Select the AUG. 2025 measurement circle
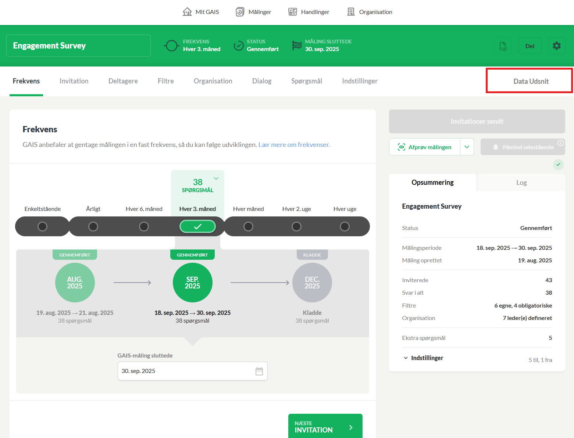 [x=75, y=283]
